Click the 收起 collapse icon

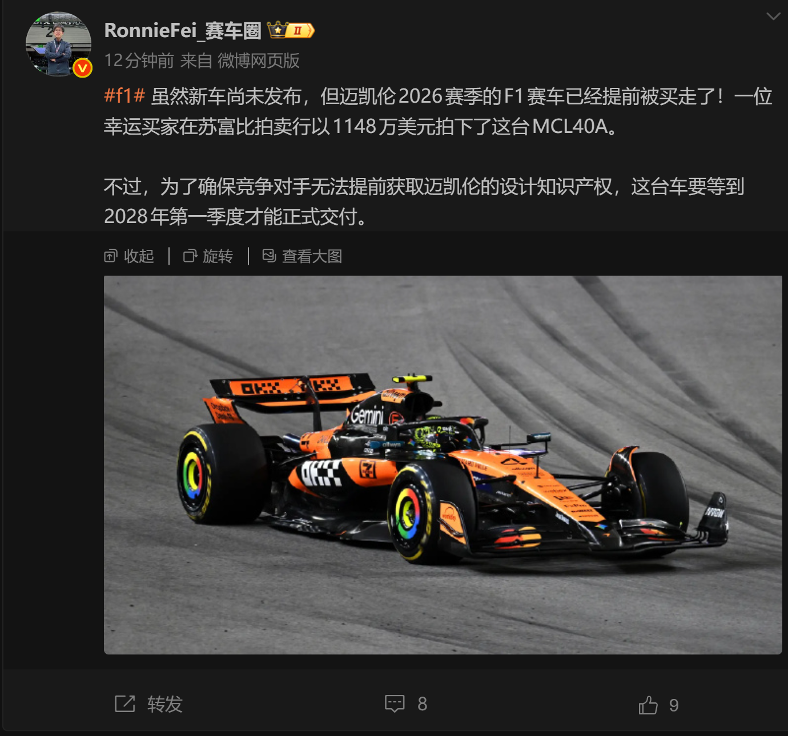click(x=111, y=256)
